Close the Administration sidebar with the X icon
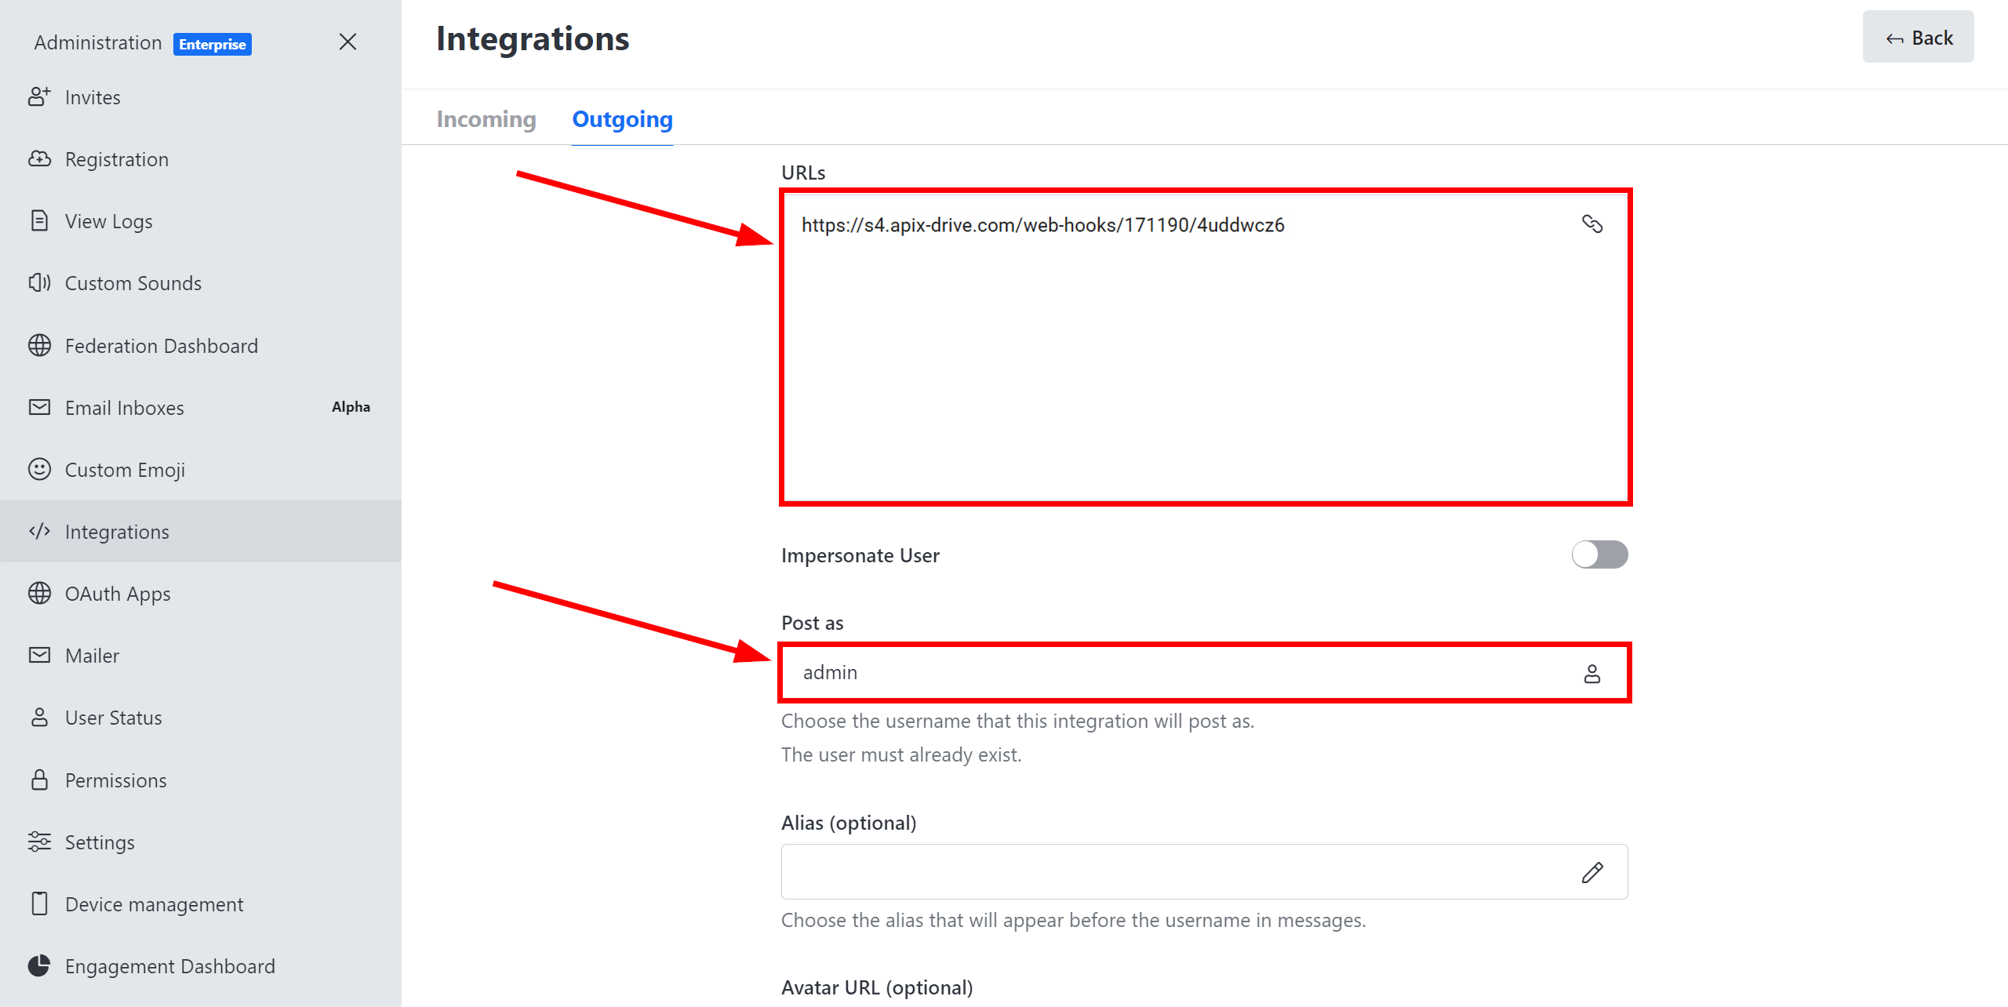Image resolution: width=2008 pixels, height=1007 pixels. click(347, 42)
